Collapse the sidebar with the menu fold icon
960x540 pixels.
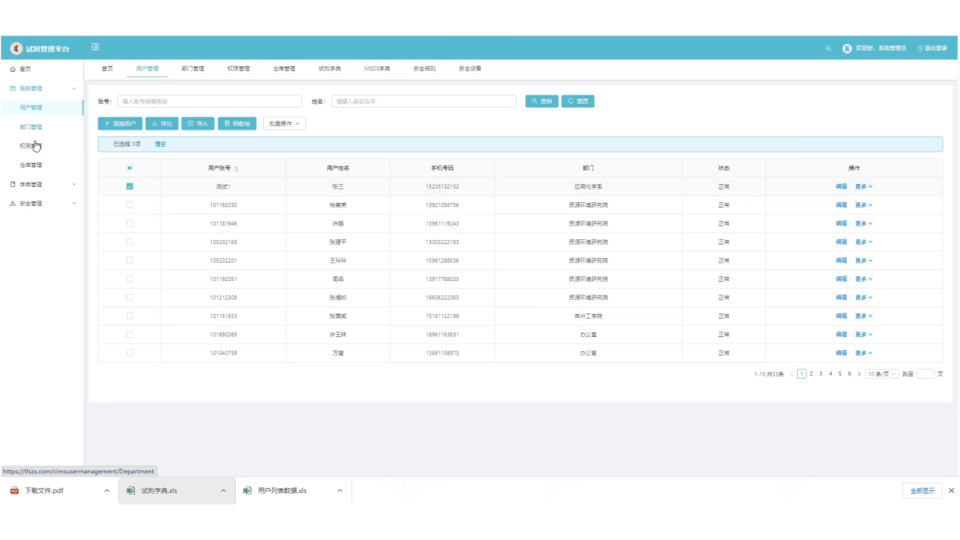click(x=95, y=48)
